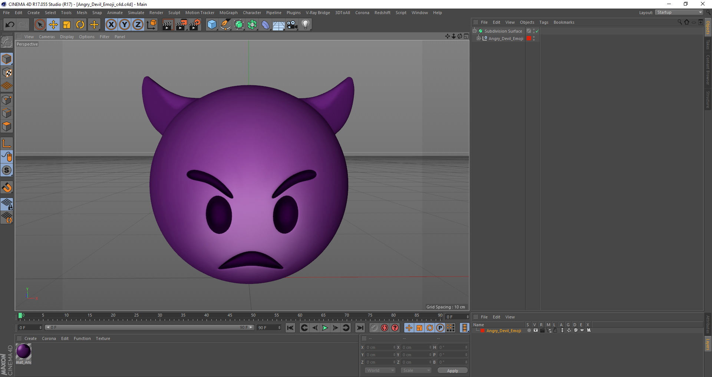Switch to Points mode
The image size is (712, 377).
tap(7, 100)
